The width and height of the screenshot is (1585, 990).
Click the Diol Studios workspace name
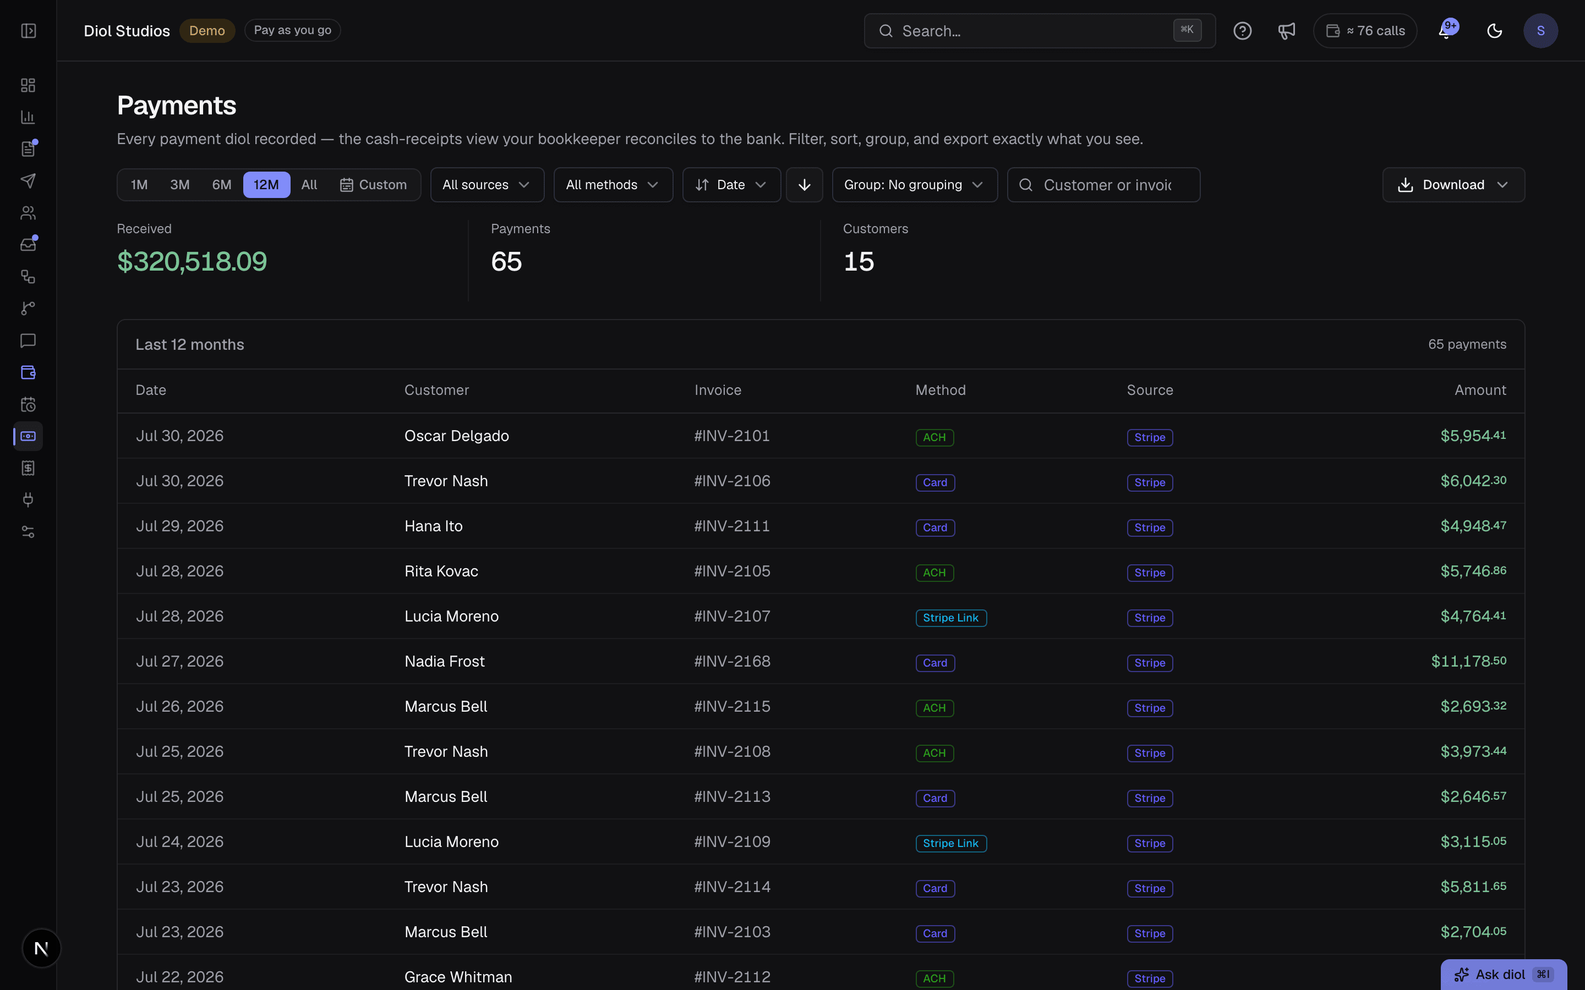(127, 31)
